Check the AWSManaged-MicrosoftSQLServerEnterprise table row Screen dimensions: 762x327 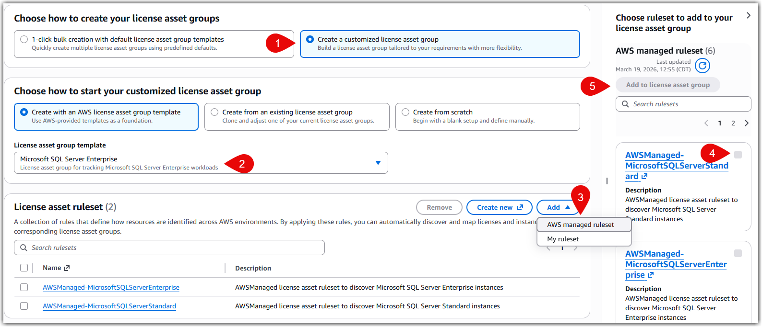24,287
